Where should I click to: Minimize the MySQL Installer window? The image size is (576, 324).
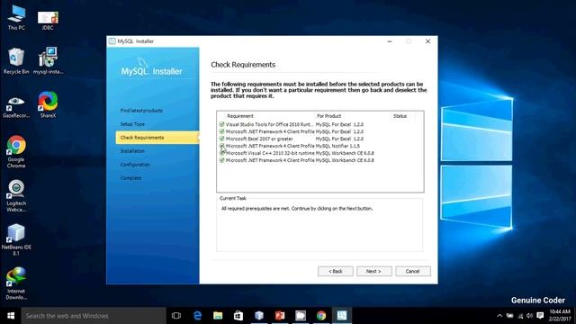390,41
